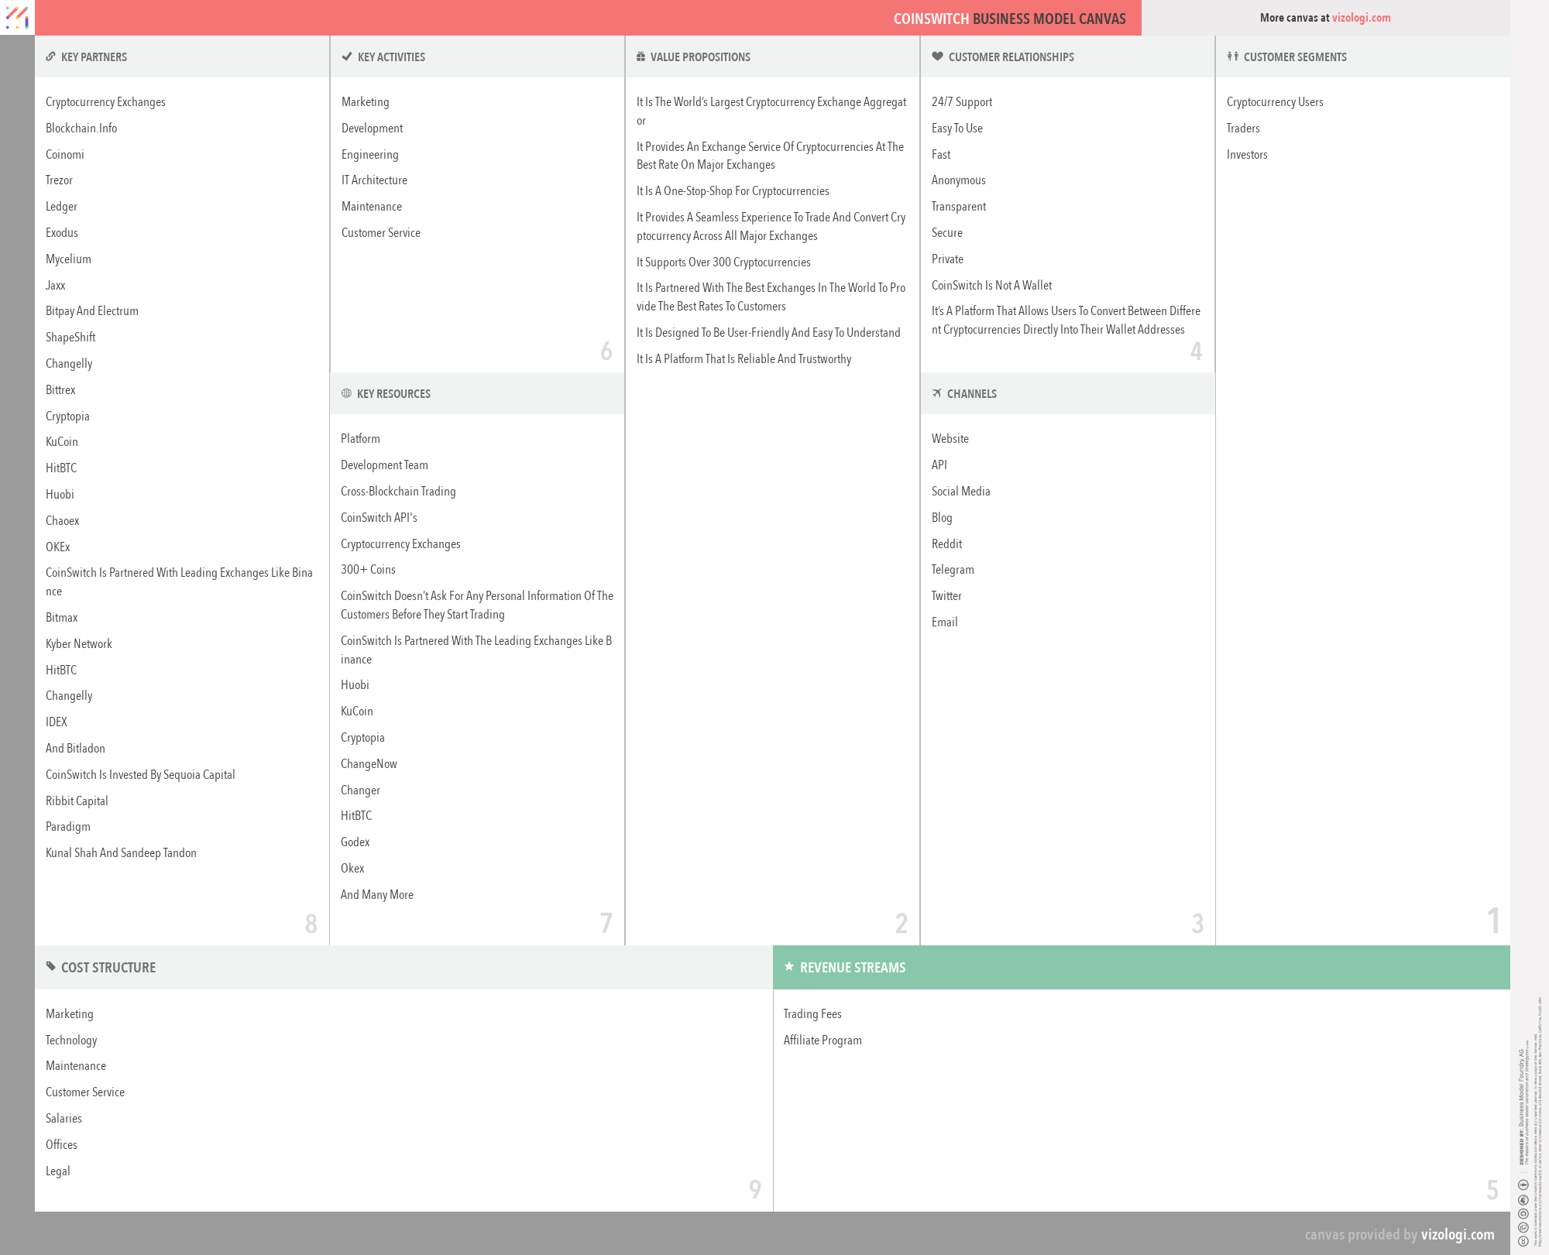Select the Affiliate Program revenue item
Viewport: 1549px width, 1255px height.
[822, 1040]
